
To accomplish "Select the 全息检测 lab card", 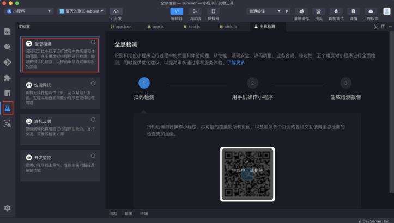I will (60, 54).
